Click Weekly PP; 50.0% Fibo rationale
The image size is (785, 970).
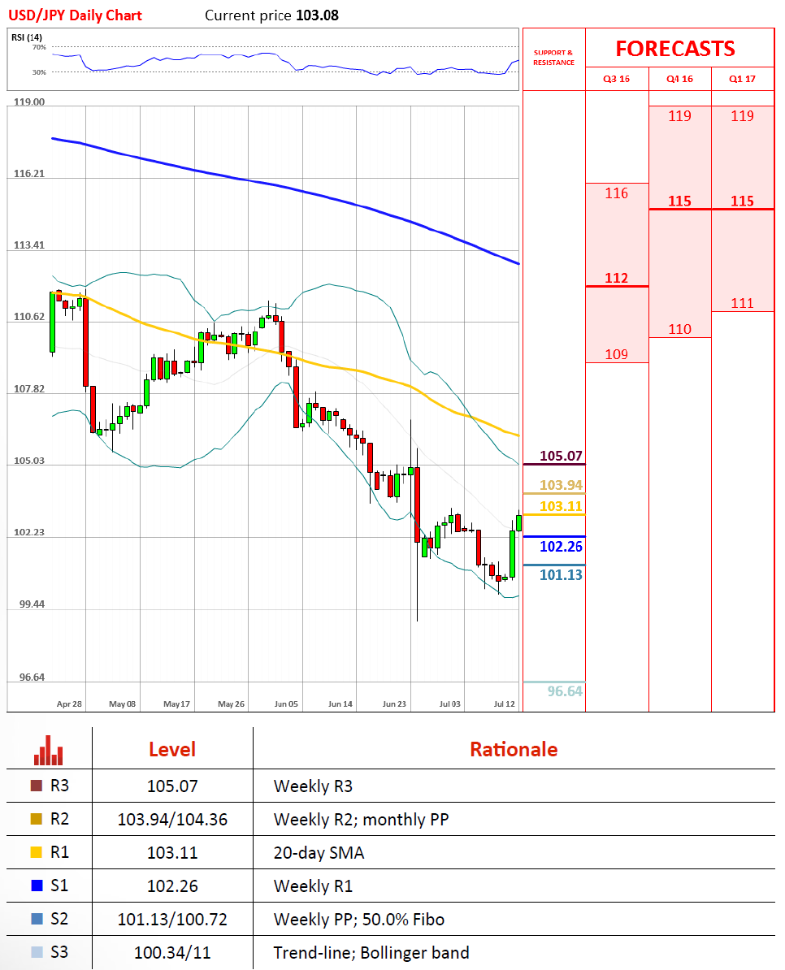[359, 920]
